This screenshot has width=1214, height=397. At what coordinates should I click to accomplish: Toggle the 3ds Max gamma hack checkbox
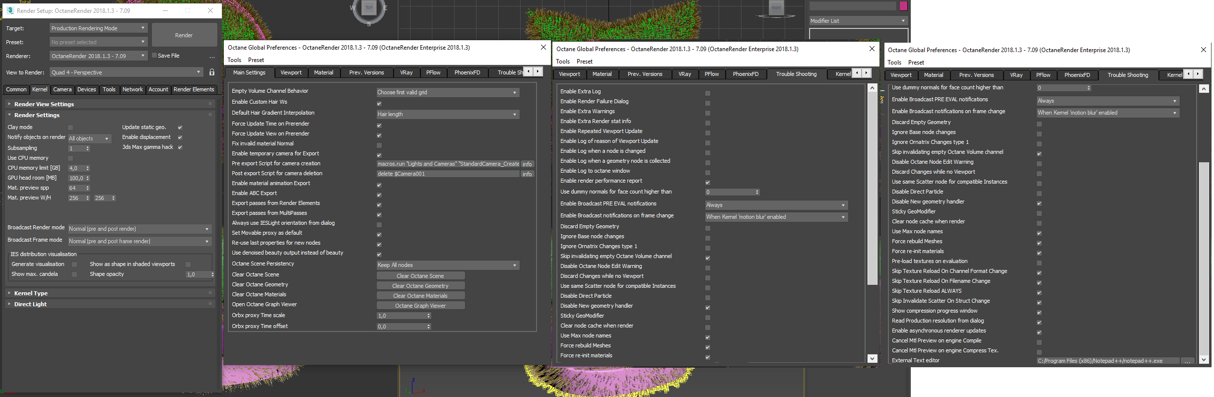(180, 147)
